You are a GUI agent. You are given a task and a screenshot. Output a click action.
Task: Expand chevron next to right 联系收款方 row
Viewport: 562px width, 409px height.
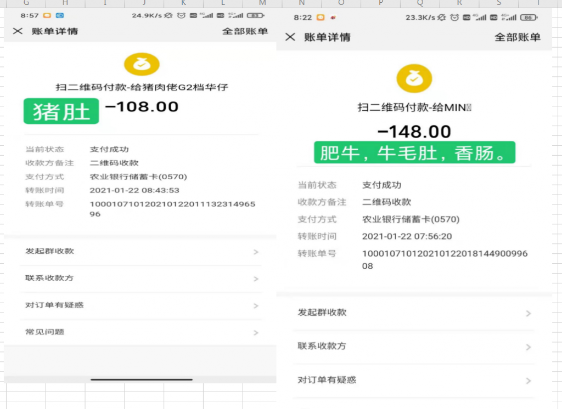(528, 347)
